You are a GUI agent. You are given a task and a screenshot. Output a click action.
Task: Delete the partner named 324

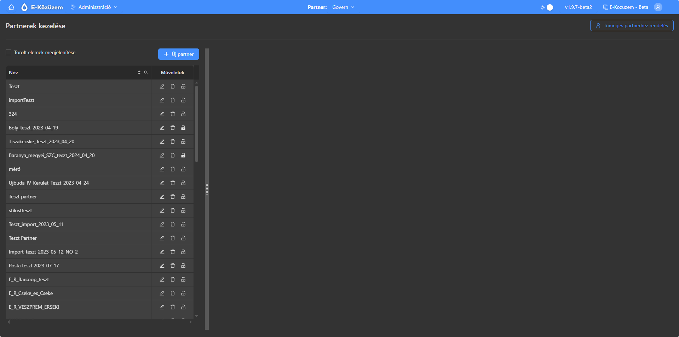pos(173,114)
